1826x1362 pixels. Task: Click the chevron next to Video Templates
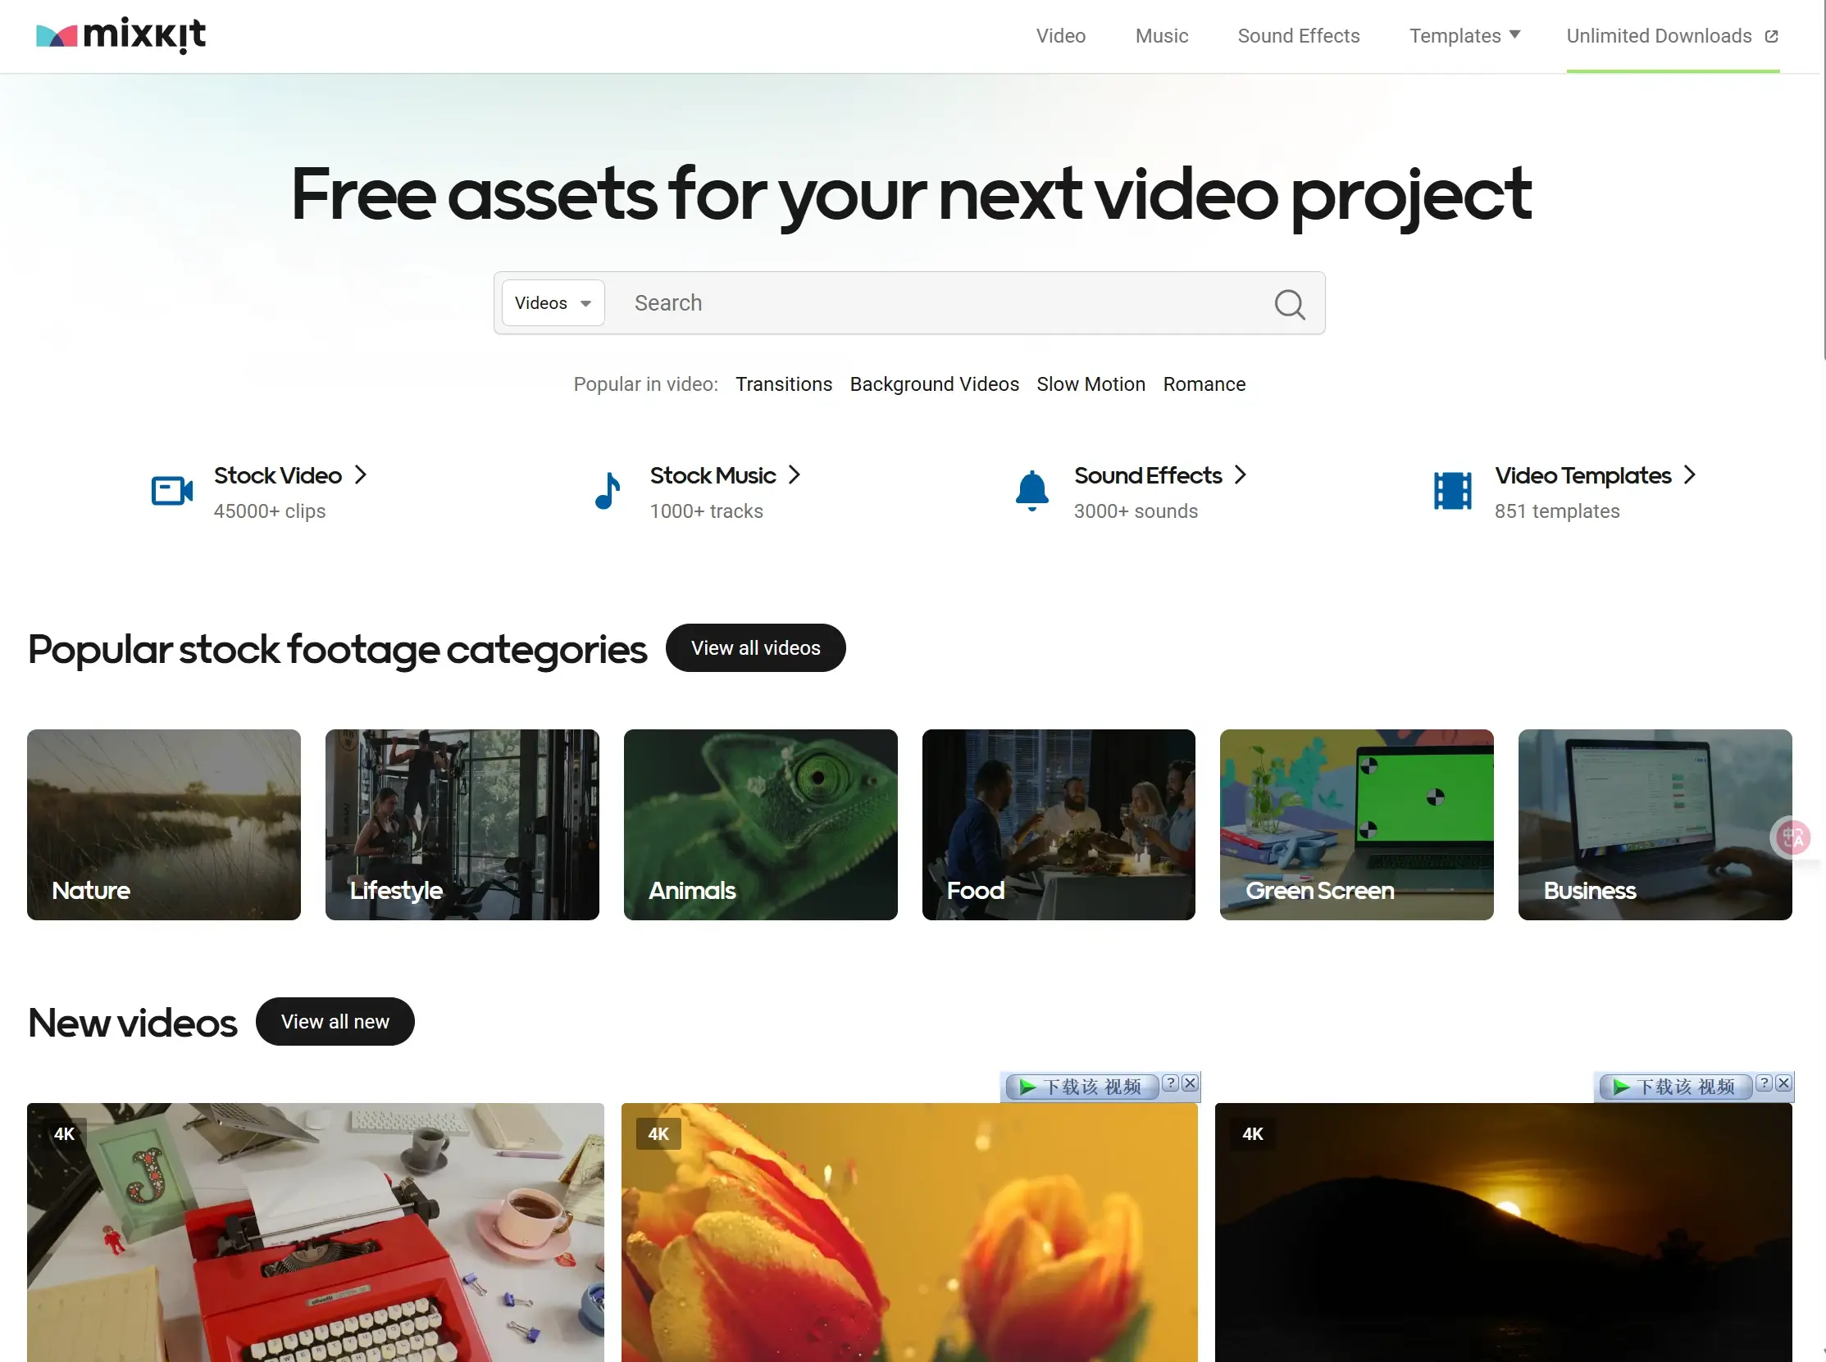click(1690, 474)
